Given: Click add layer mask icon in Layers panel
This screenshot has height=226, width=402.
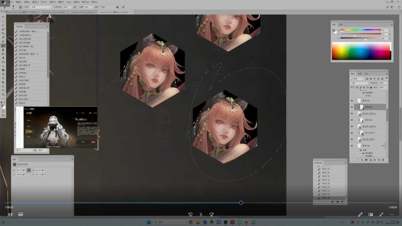Looking at the screenshot, I should 366,160.
